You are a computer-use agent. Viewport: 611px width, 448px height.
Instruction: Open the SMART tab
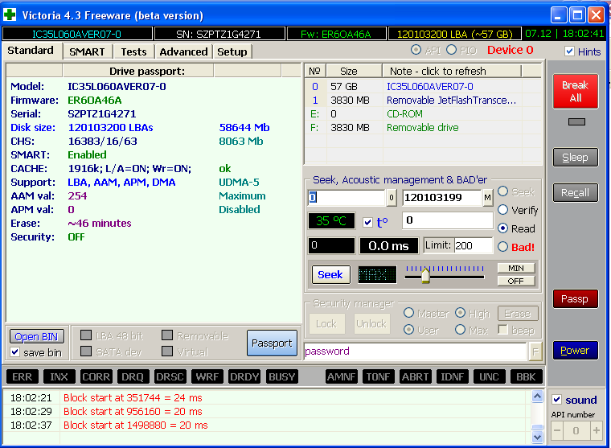pyautogui.click(x=87, y=51)
